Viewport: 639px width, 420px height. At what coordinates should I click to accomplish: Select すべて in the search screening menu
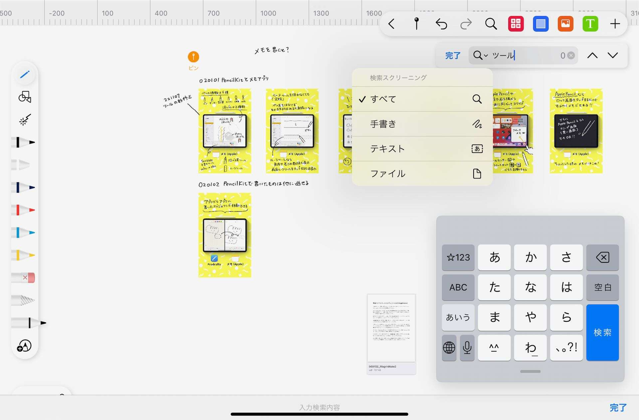pos(383,99)
